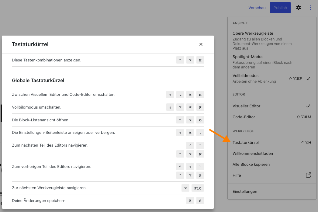Click the option key badge next to F10
This screenshot has height=212, width=318.
tap(185, 188)
